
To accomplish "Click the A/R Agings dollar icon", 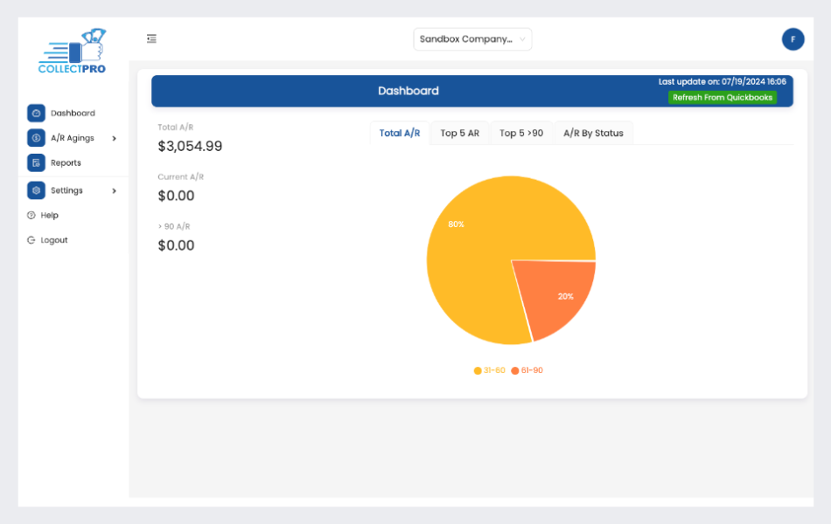I will pos(36,138).
